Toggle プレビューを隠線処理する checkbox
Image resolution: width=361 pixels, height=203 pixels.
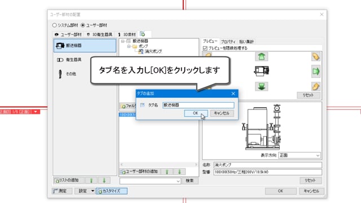[205, 48]
